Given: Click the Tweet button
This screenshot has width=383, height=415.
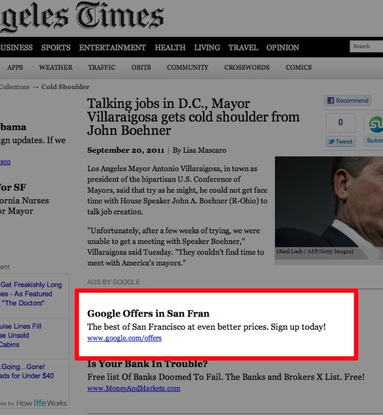Looking at the screenshot, I should 340,141.
